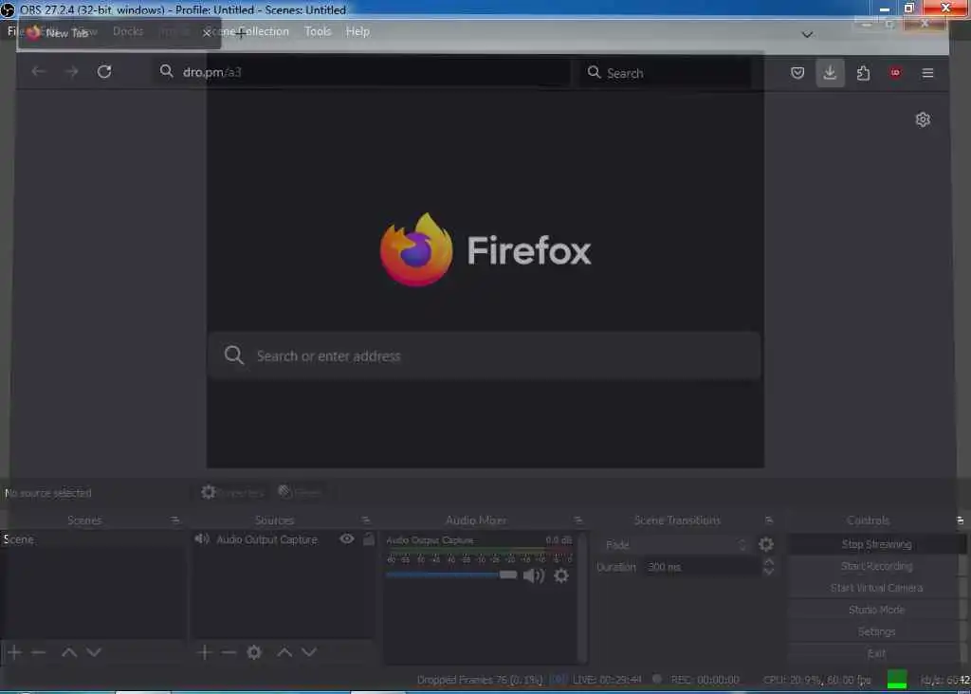The image size is (971, 694).
Task: Click Stop Streaming button
Action: pos(876,544)
